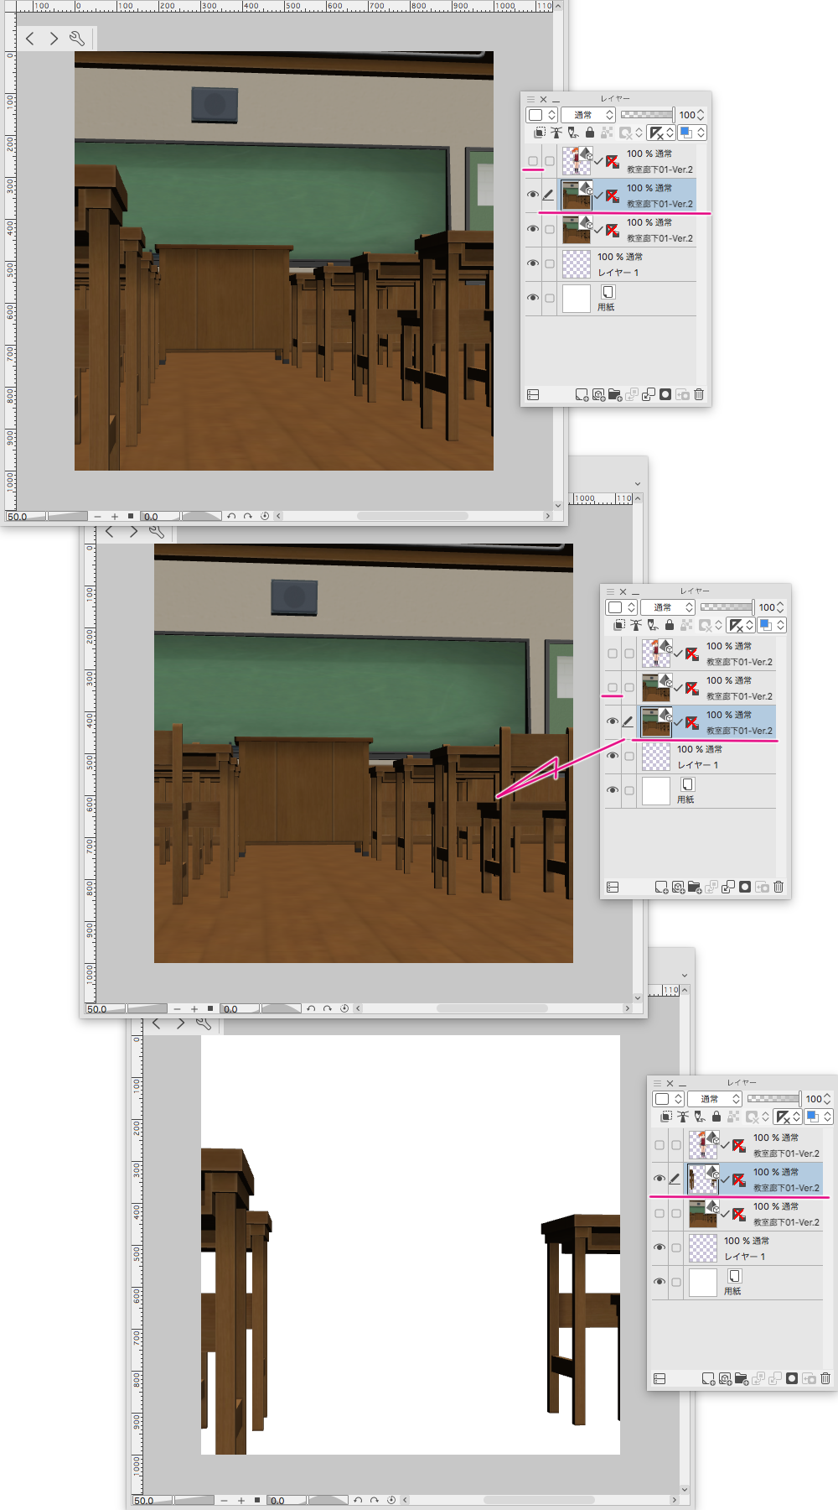838x1510 pixels.
Task: Click Clip to Layer Below in top layer panel
Action: click(x=540, y=133)
